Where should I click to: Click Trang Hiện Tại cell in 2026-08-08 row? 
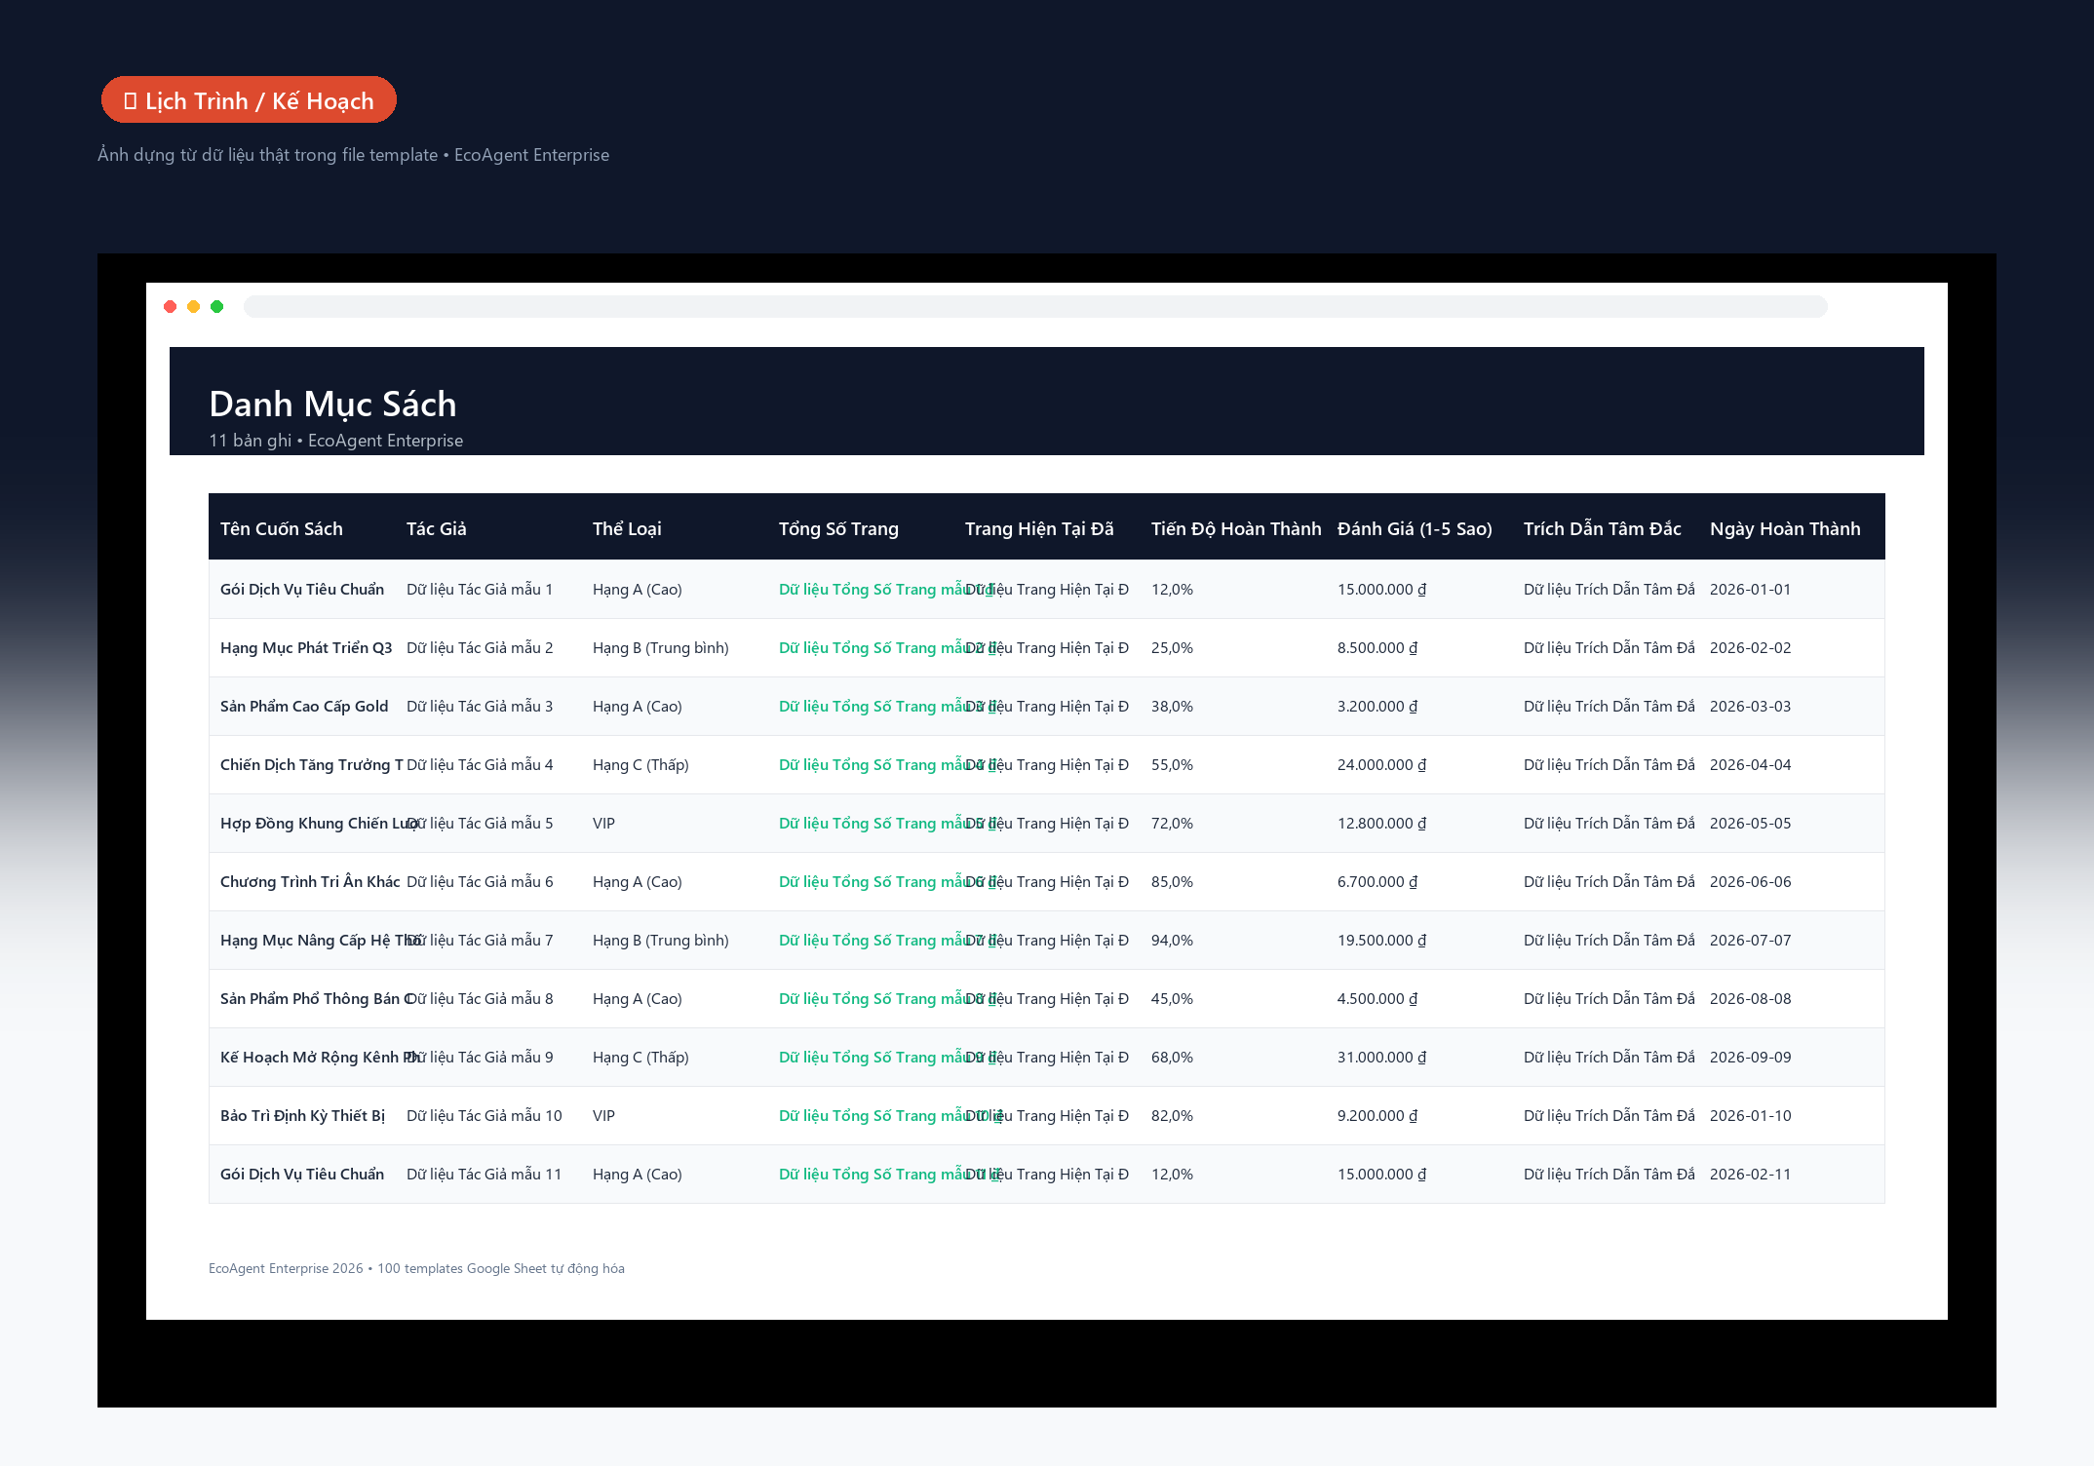(x=1047, y=998)
